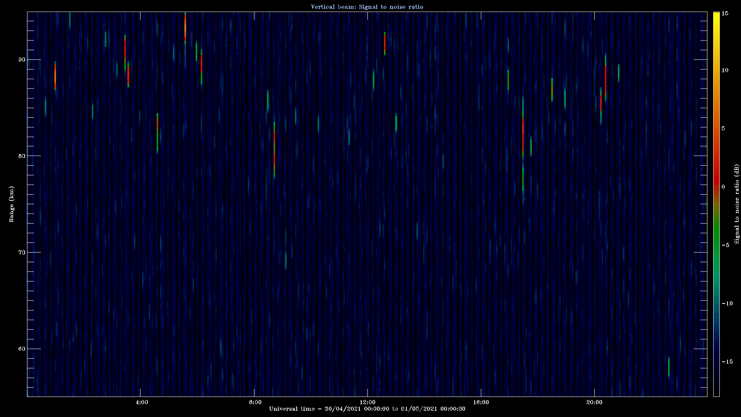Click the colorbar value 10 label
Screen dimensions: 741x417
click(x=725, y=70)
